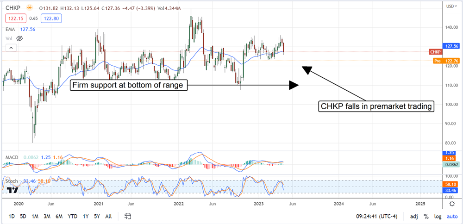
Task: Click the 2025 label on time axis
Action: (420, 204)
